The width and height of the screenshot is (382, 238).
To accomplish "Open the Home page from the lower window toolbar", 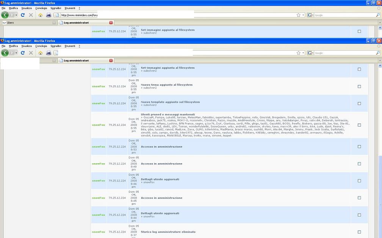I will click(x=40, y=53).
